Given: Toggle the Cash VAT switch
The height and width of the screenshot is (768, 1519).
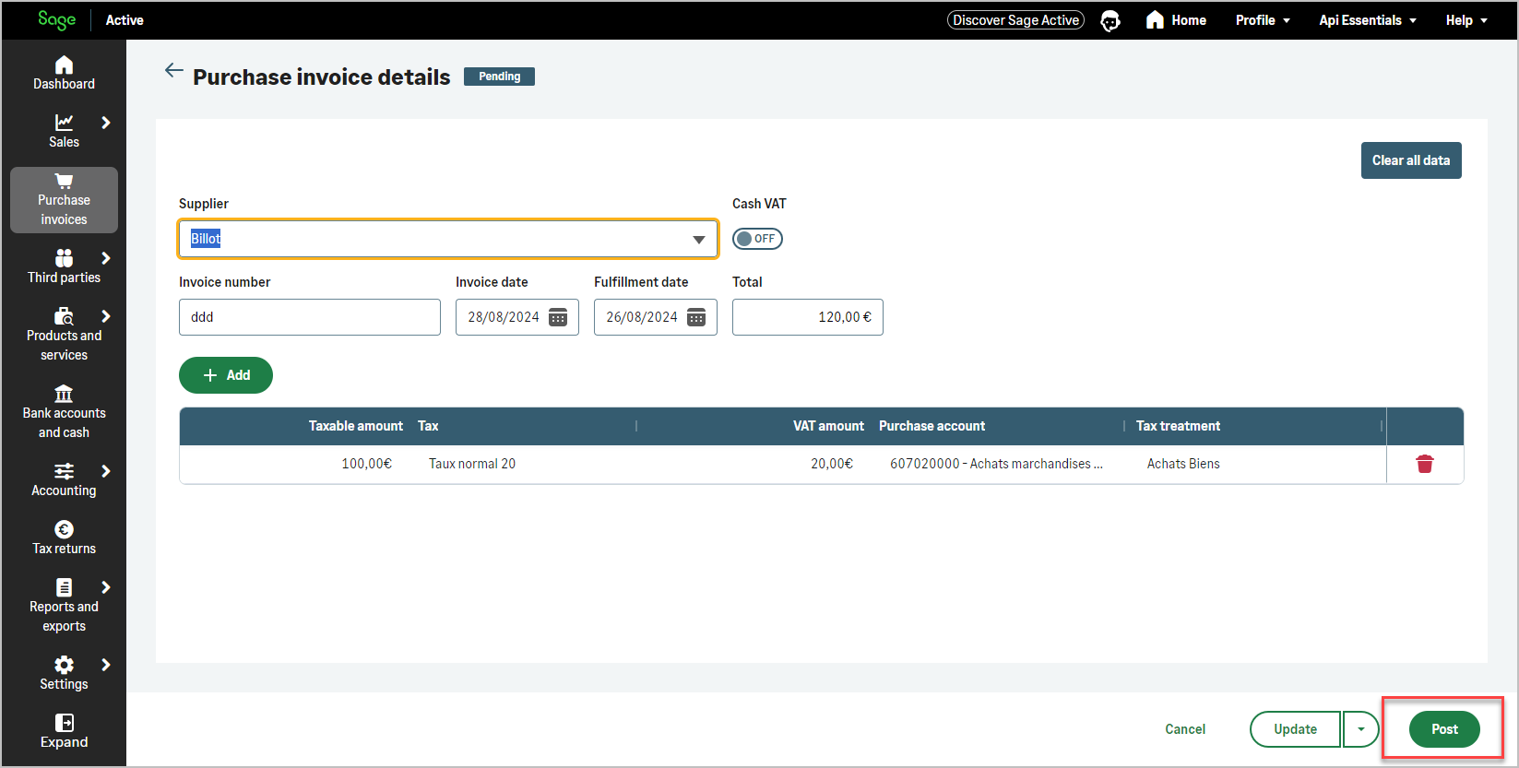Looking at the screenshot, I should 757,239.
